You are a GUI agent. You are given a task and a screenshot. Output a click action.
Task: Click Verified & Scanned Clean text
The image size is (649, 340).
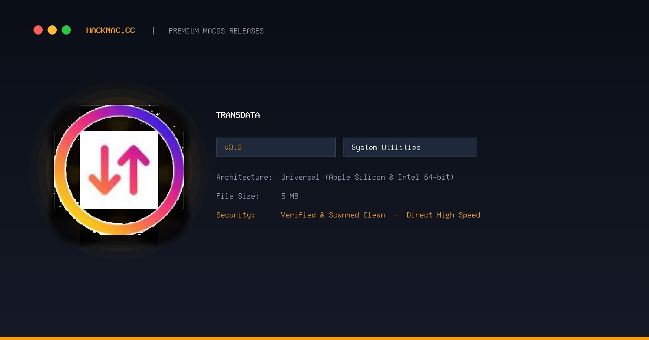[x=333, y=215]
